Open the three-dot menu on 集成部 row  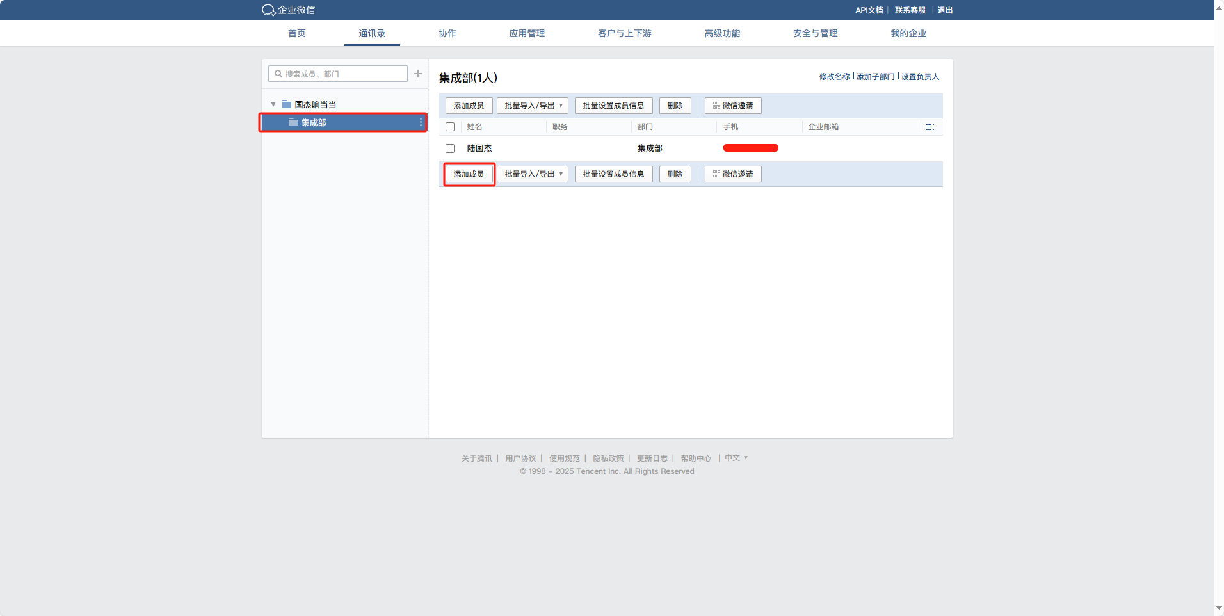421,122
